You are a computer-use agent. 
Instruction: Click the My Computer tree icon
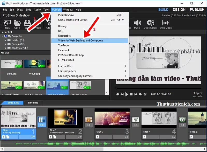[5, 36]
